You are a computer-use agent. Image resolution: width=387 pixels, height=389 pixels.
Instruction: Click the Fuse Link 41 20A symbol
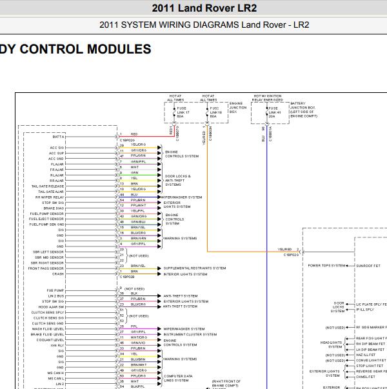(267, 112)
